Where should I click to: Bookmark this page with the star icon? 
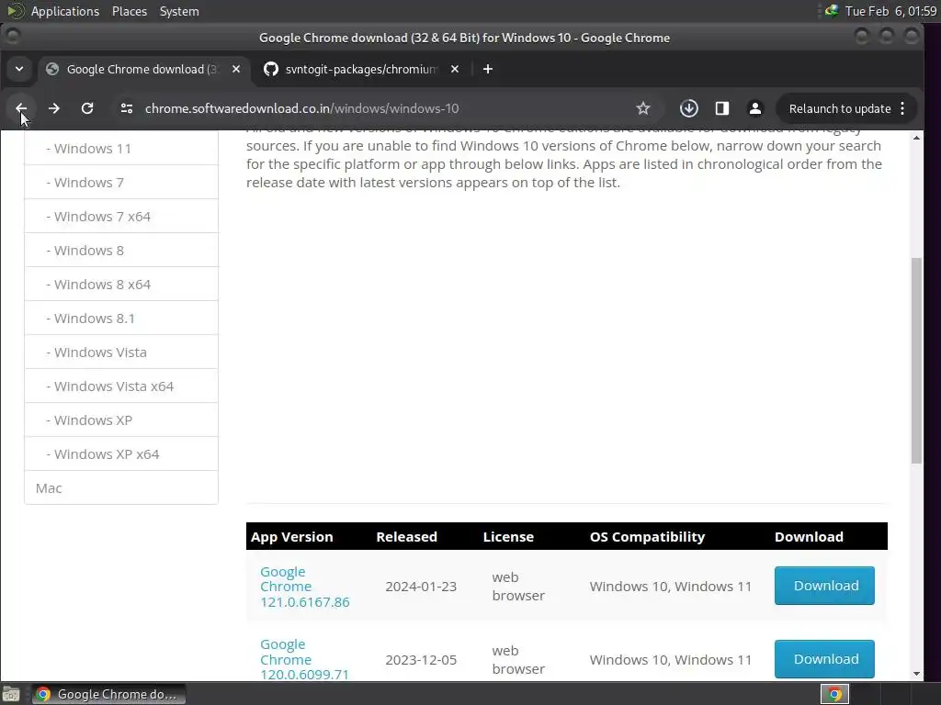642,108
